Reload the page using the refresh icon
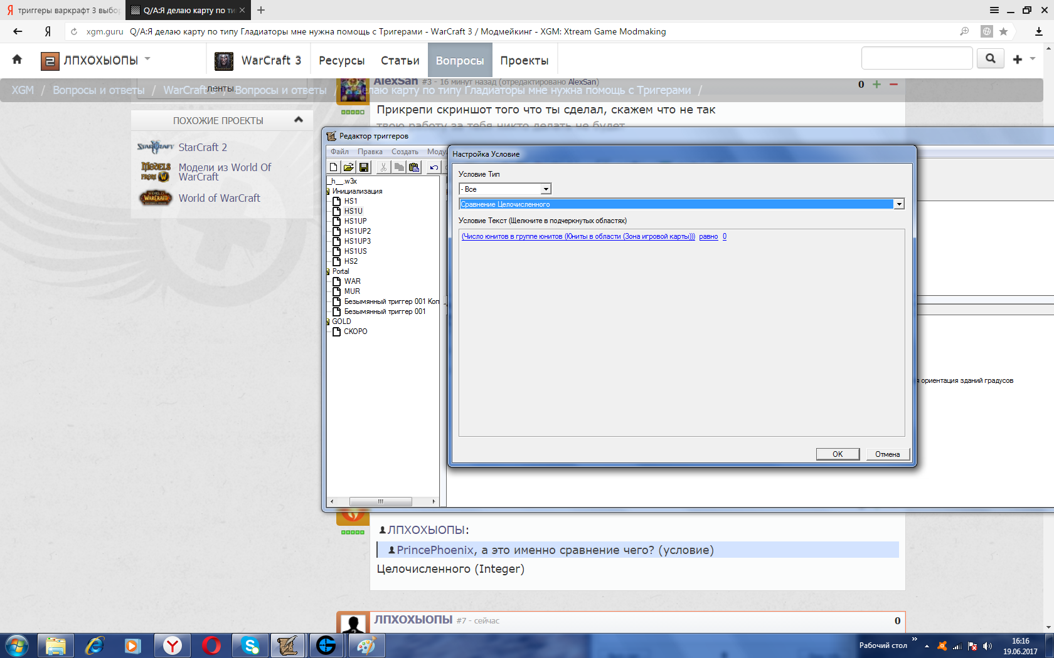This screenshot has width=1054, height=658. (x=74, y=31)
